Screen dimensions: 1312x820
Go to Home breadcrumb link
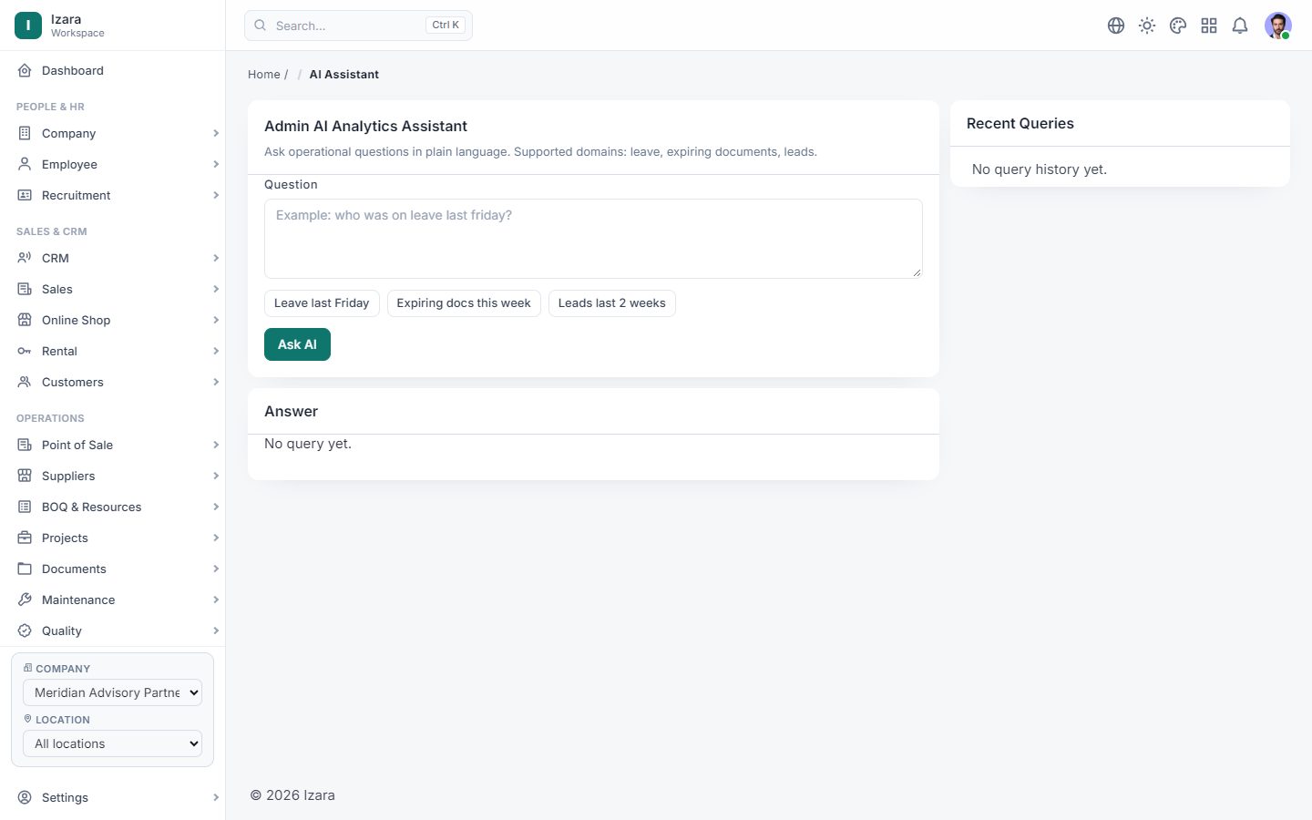pos(264,75)
